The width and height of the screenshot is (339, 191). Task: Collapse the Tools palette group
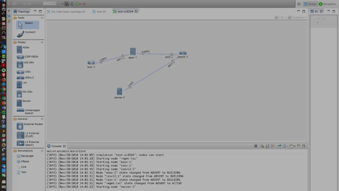coord(42,18)
